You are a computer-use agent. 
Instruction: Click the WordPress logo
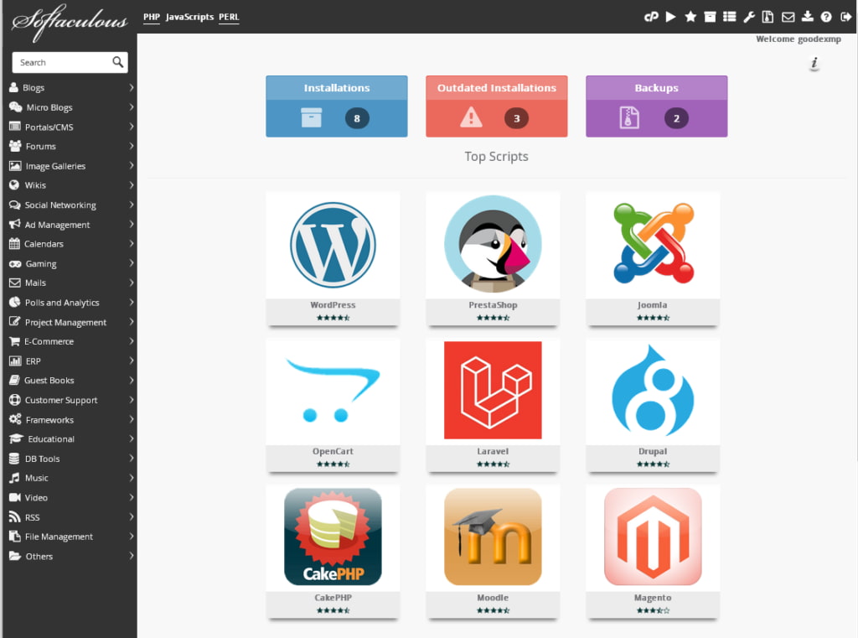(x=333, y=245)
